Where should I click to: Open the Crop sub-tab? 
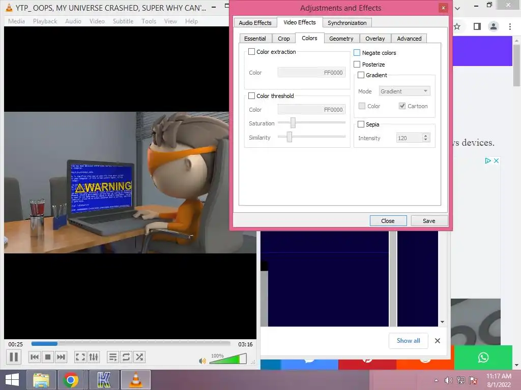click(x=284, y=39)
